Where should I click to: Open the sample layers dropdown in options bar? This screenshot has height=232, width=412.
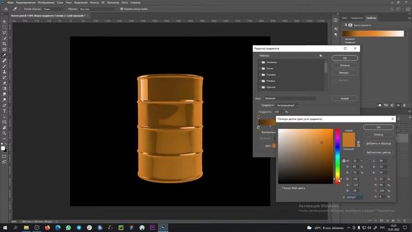(x=98, y=9)
